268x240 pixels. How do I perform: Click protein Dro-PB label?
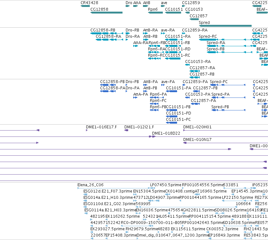(132, 82)
